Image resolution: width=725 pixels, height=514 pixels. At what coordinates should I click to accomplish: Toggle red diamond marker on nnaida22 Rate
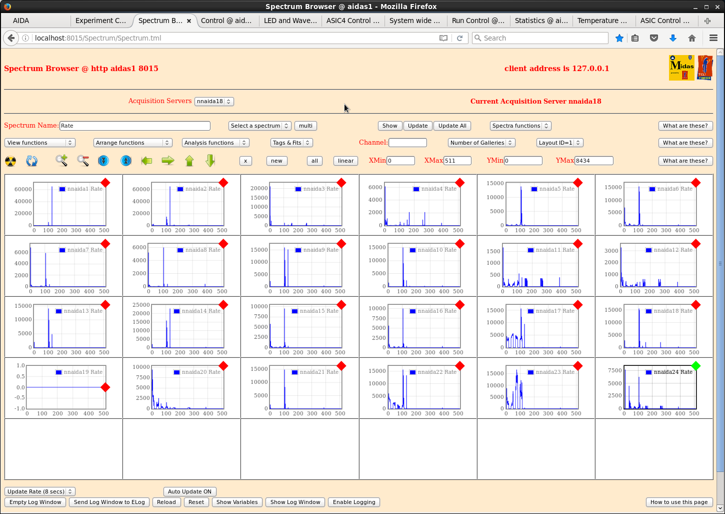pyautogui.click(x=460, y=366)
